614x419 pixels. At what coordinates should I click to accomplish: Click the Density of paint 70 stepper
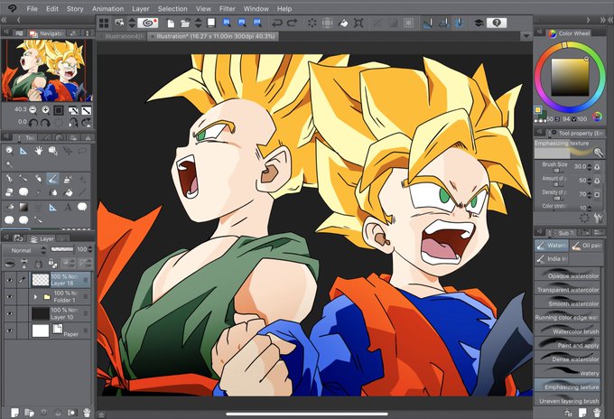[590, 194]
